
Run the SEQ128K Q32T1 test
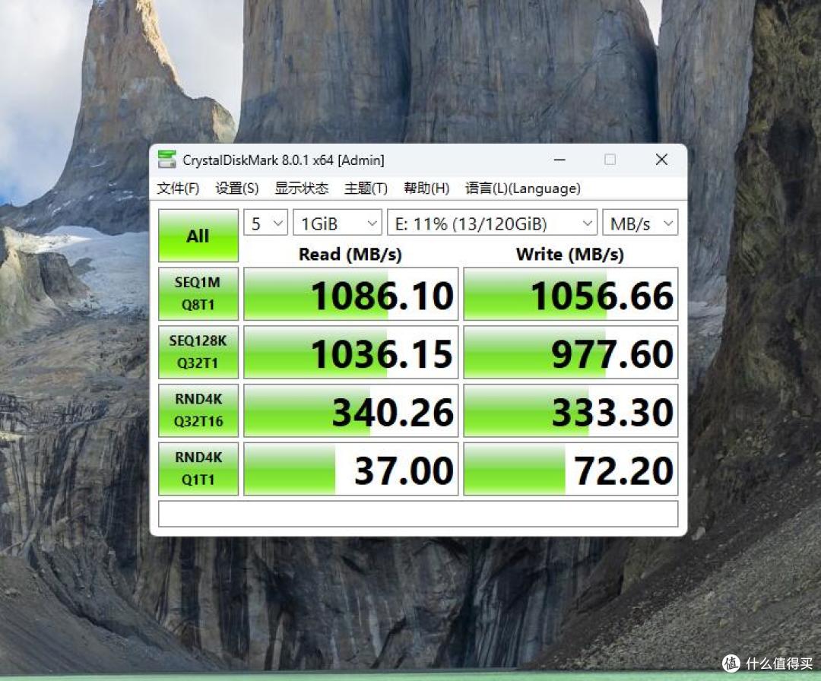pos(198,352)
